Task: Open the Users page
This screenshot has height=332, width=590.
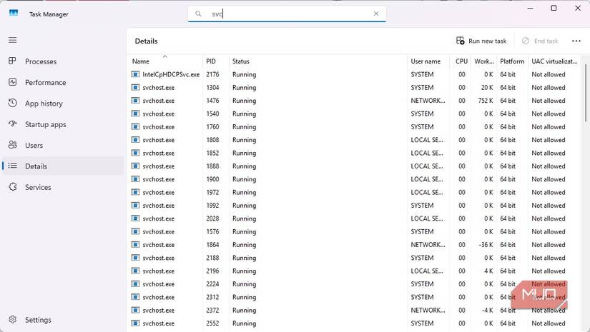Action: tap(63, 146)
